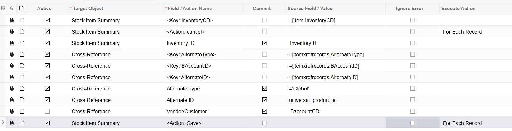Click the grid row-selector icon in the header corner
The image size is (512, 131).
click(x=3, y=8)
